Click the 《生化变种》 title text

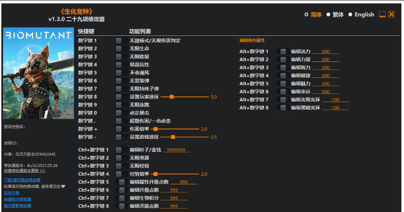76,12
